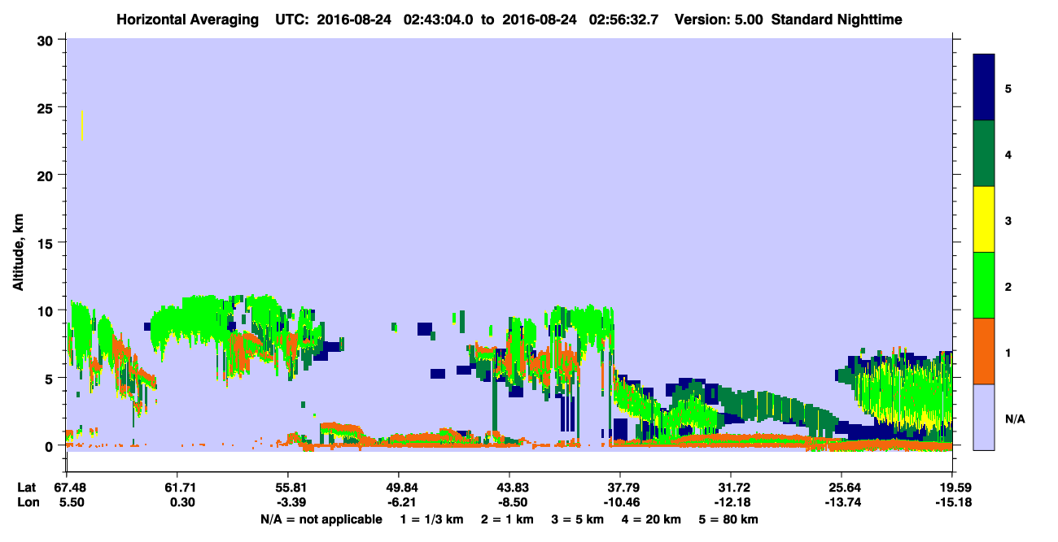Click legend text '2 = 1 km'
The width and height of the screenshot is (1058, 542).
point(508,519)
